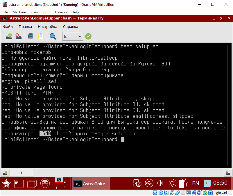The image size is (233, 196).
Task: Click VirtualBox network adapters status icon
Action: 172,193
